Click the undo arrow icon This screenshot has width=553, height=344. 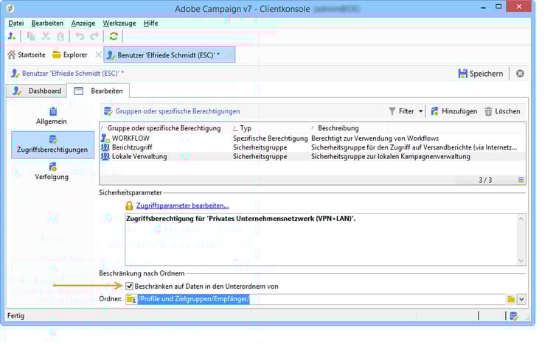(x=80, y=36)
